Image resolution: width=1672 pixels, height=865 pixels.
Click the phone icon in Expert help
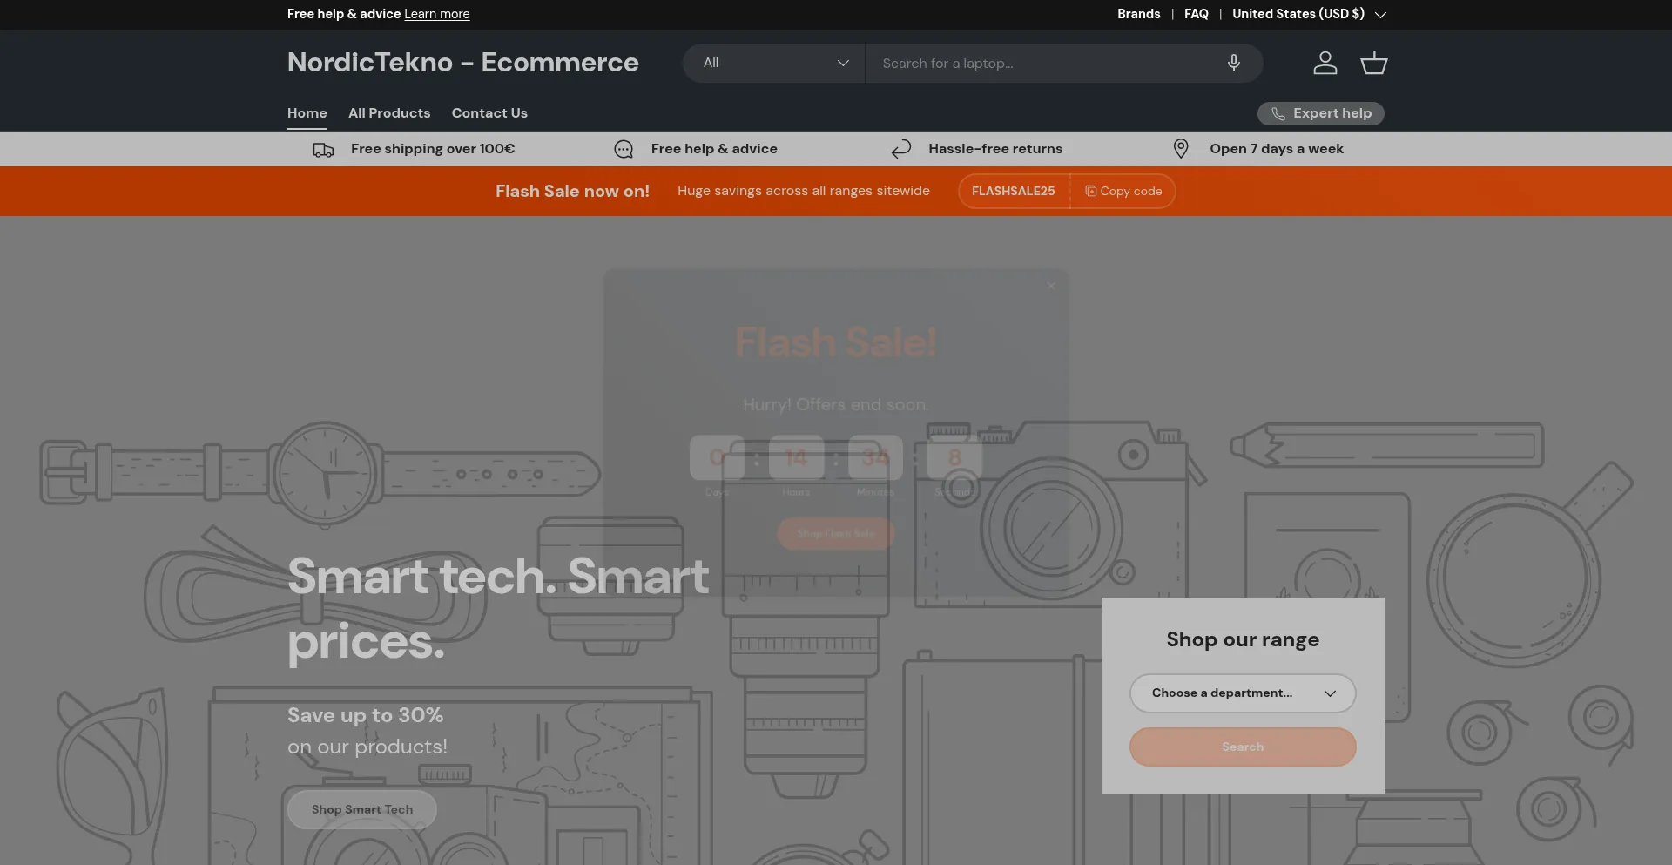coord(1278,114)
